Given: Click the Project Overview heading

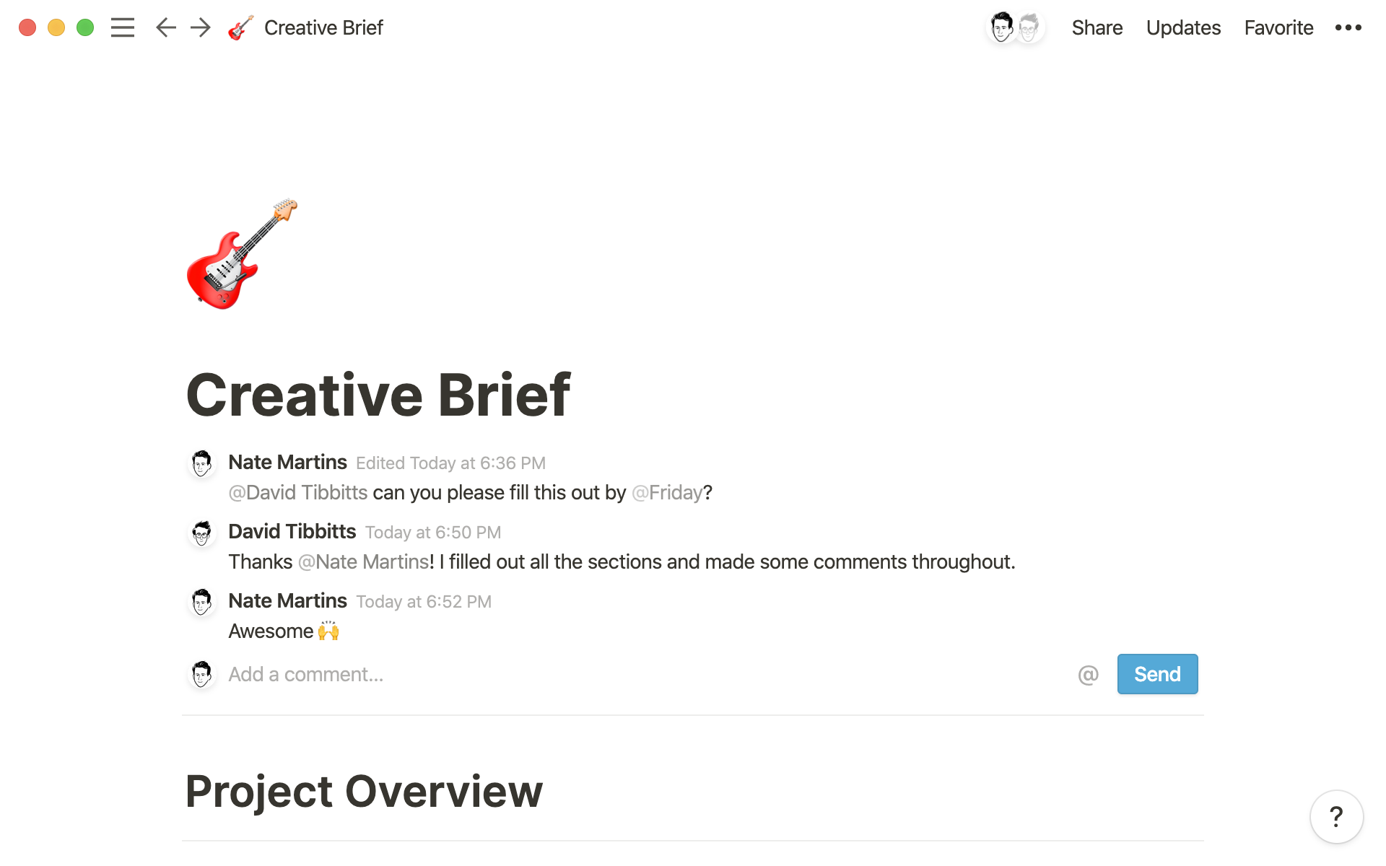Looking at the screenshot, I should tap(363, 791).
